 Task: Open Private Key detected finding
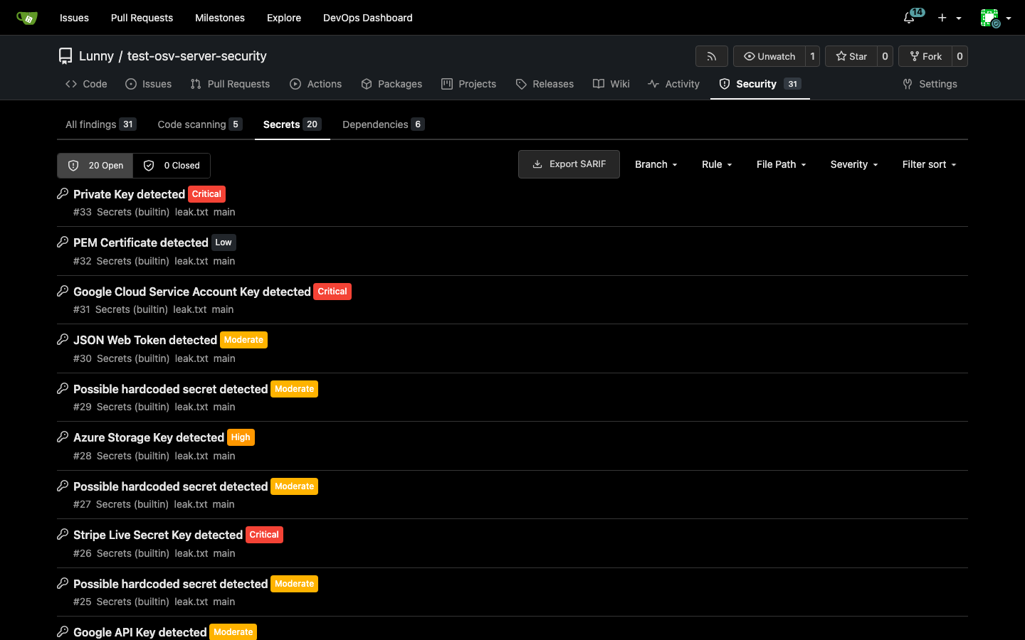point(129,194)
